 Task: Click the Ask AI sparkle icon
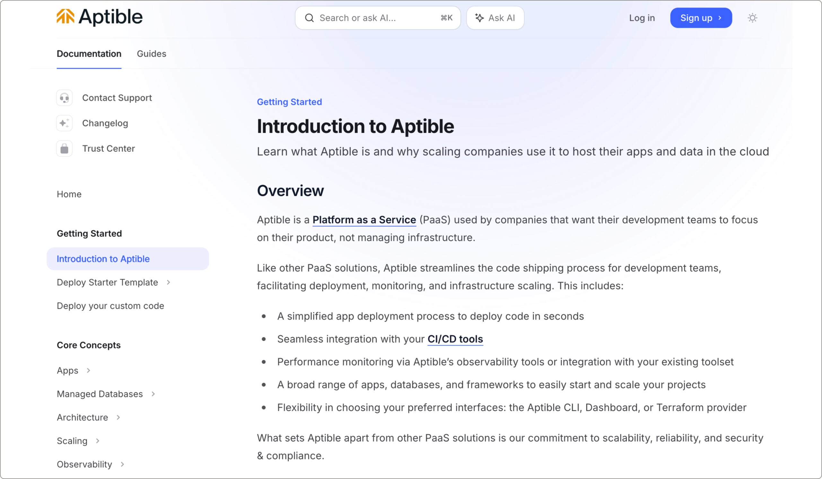479,18
